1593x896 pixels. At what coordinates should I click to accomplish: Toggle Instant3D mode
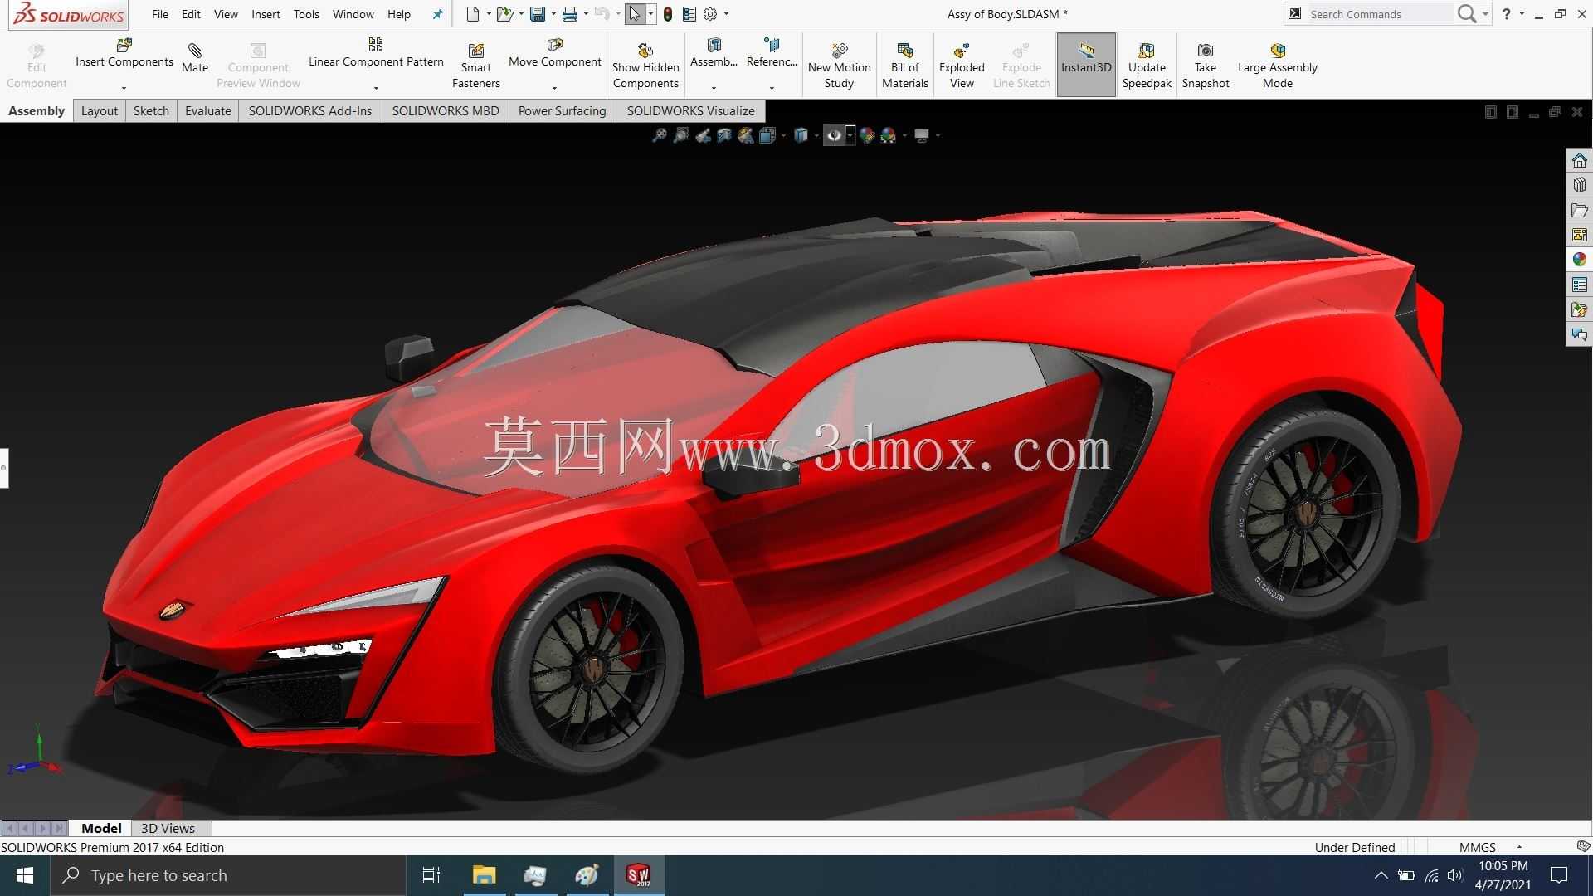pyautogui.click(x=1086, y=65)
